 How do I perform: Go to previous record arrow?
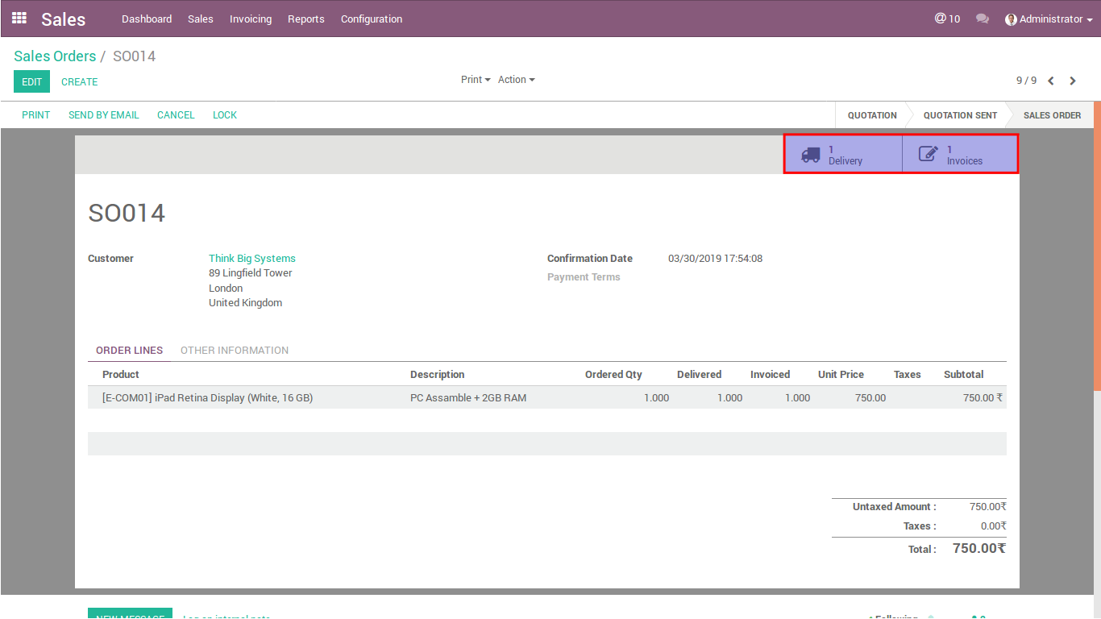tap(1051, 81)
